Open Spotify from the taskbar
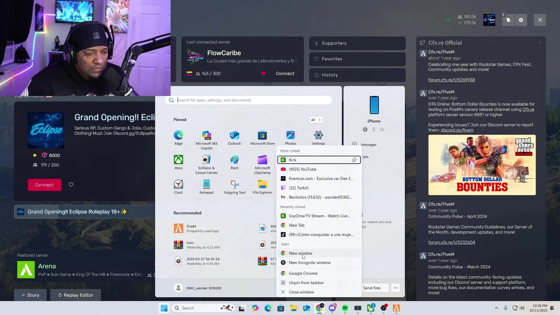 [x=345, y=308]
